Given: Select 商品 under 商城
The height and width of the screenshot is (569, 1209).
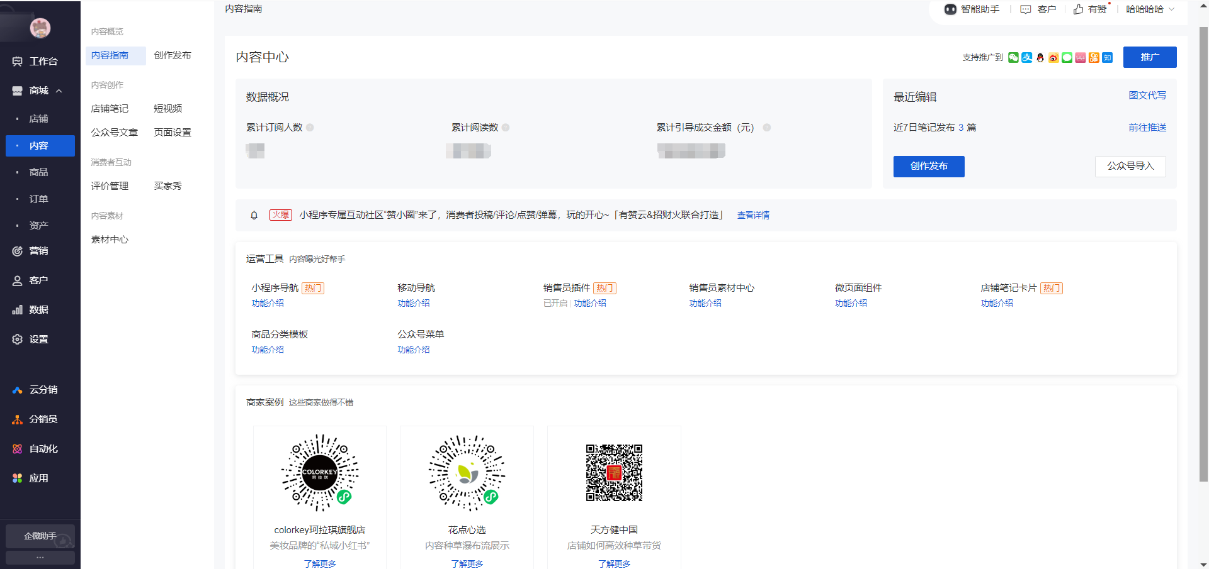Looking at the screenshot, I should (40, 172).
